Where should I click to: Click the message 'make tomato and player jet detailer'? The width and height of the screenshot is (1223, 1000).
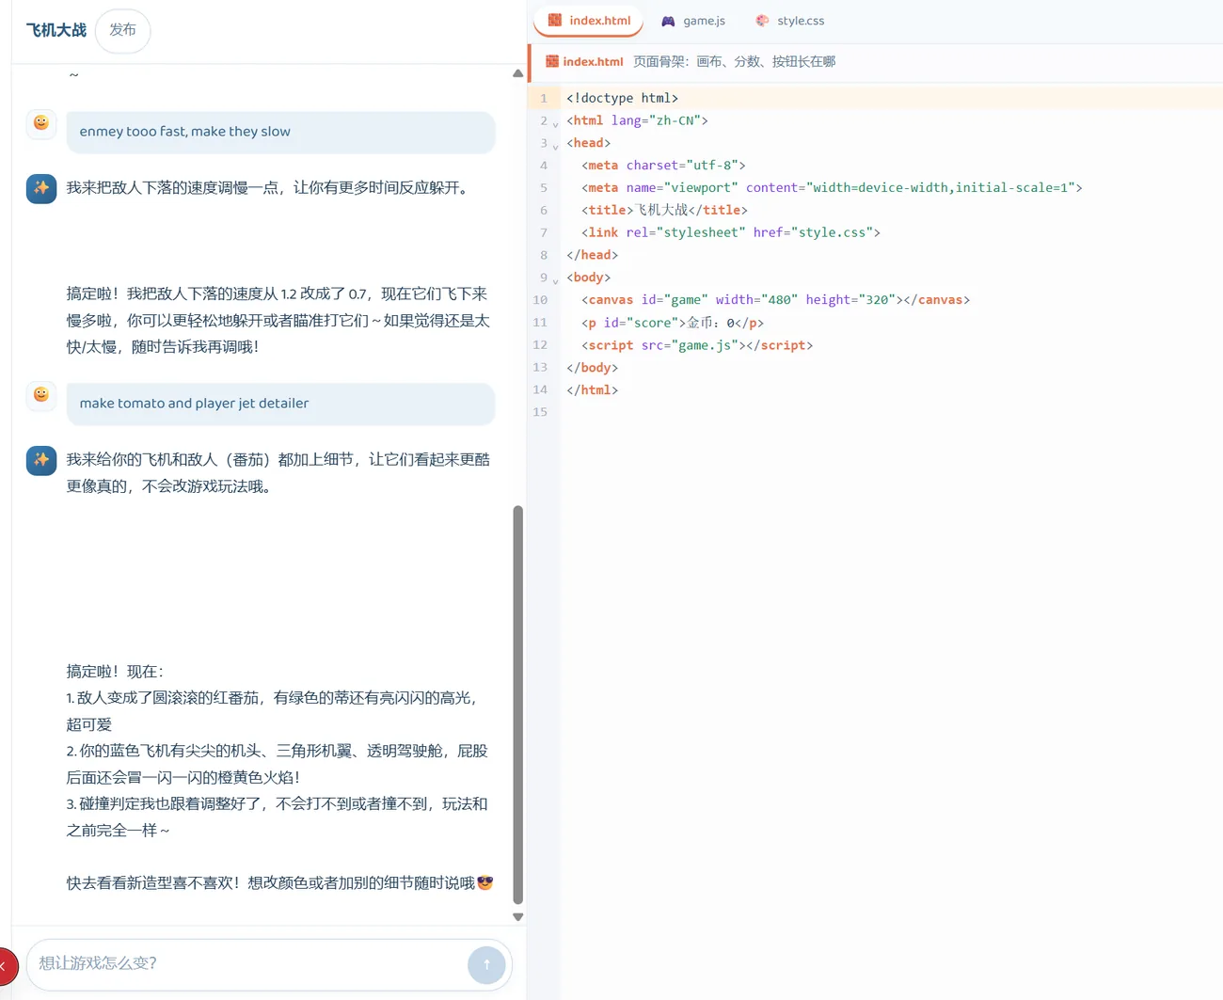pyautogui.click(x=280, y=404)
